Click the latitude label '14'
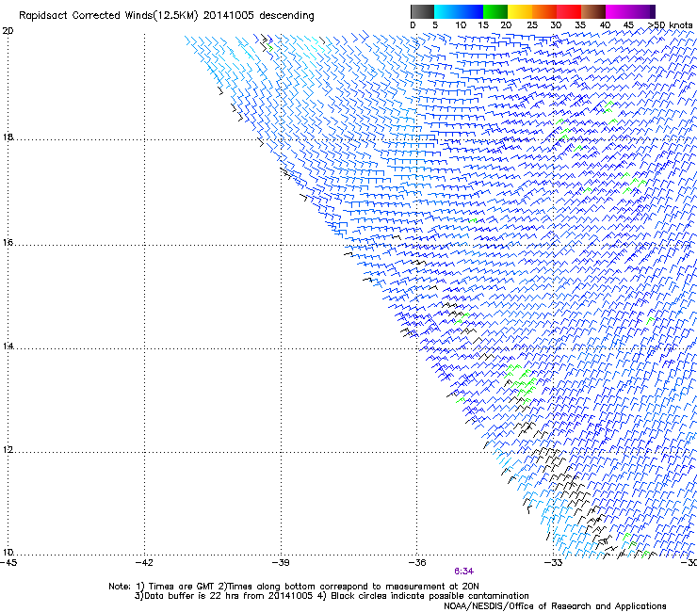Image resolution: width=697 pixels, height=612 pixels. click(x=8, y=346)
